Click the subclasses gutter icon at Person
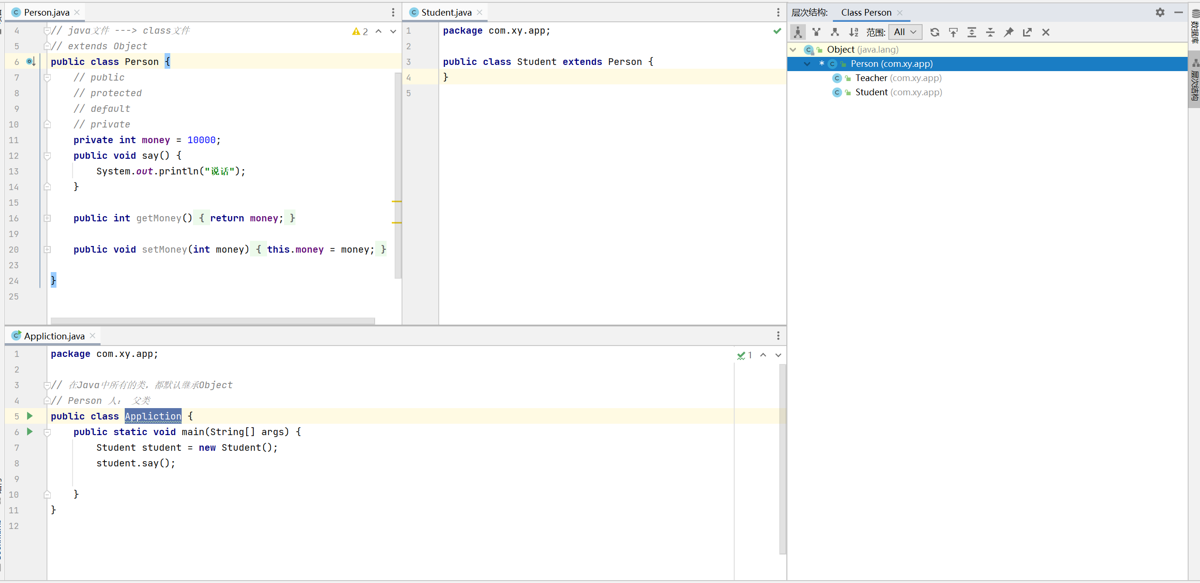 (31, 62)
